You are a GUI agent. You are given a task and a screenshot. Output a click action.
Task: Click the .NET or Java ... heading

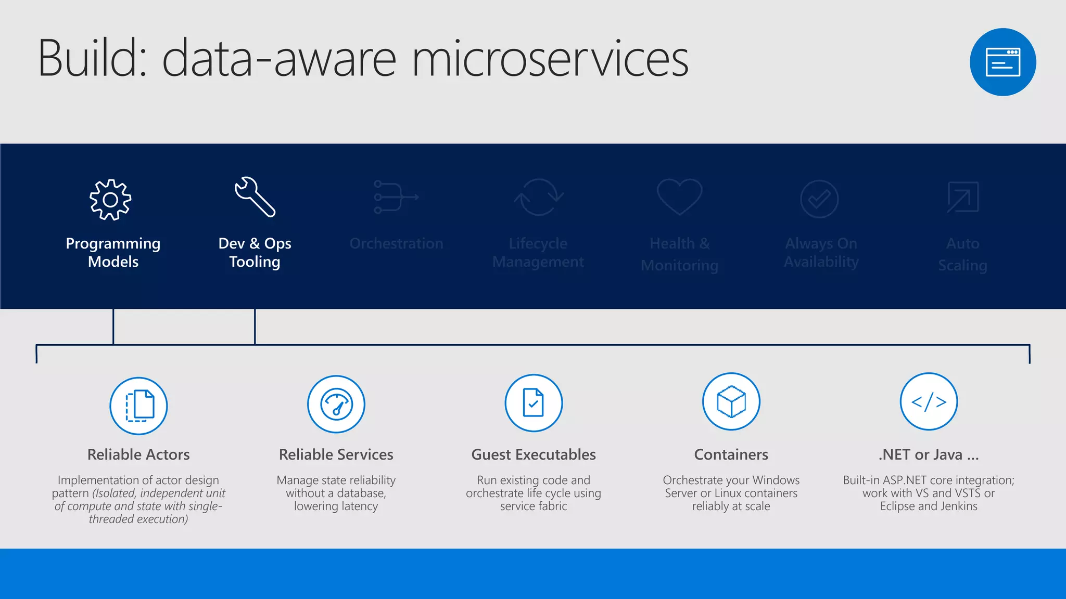point(929,454)
